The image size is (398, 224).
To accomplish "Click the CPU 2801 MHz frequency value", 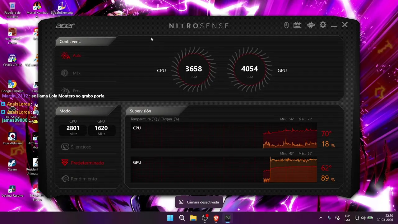I will pos(73,128).
